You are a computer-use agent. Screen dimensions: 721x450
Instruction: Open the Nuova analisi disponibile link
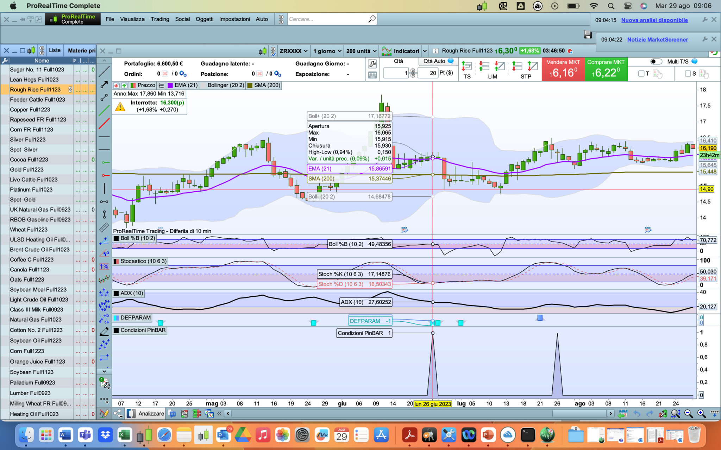pos(654,20)
